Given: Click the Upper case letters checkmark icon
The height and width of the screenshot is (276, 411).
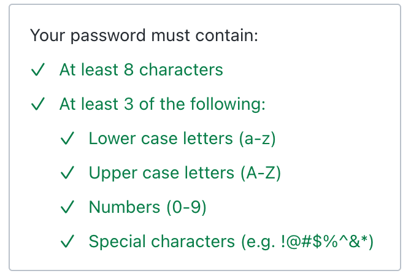Looking at the screenshot, I should 67,174.
